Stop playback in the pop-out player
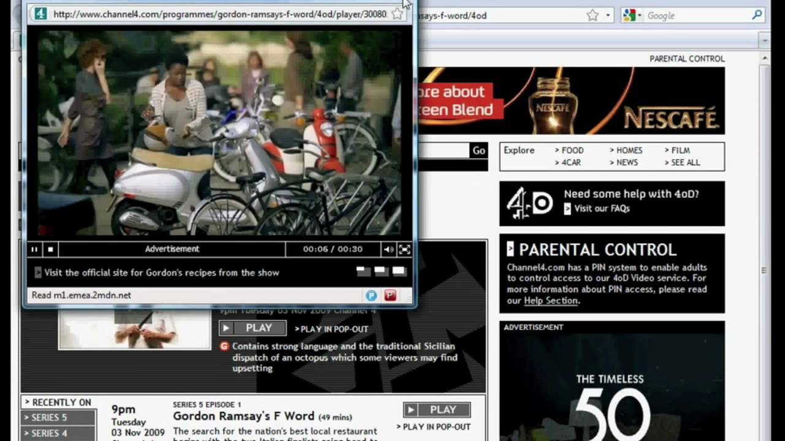 coord(50,249)
